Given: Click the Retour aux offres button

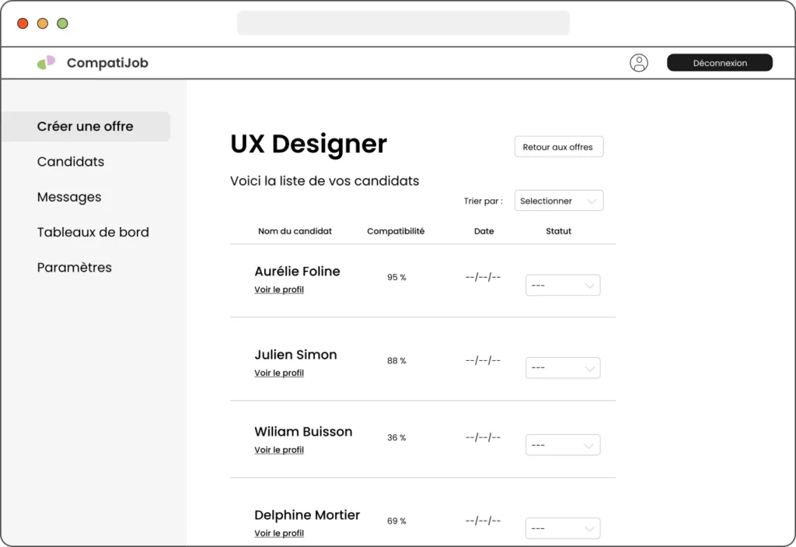Looking at the screenshot, I should [558, 147].
